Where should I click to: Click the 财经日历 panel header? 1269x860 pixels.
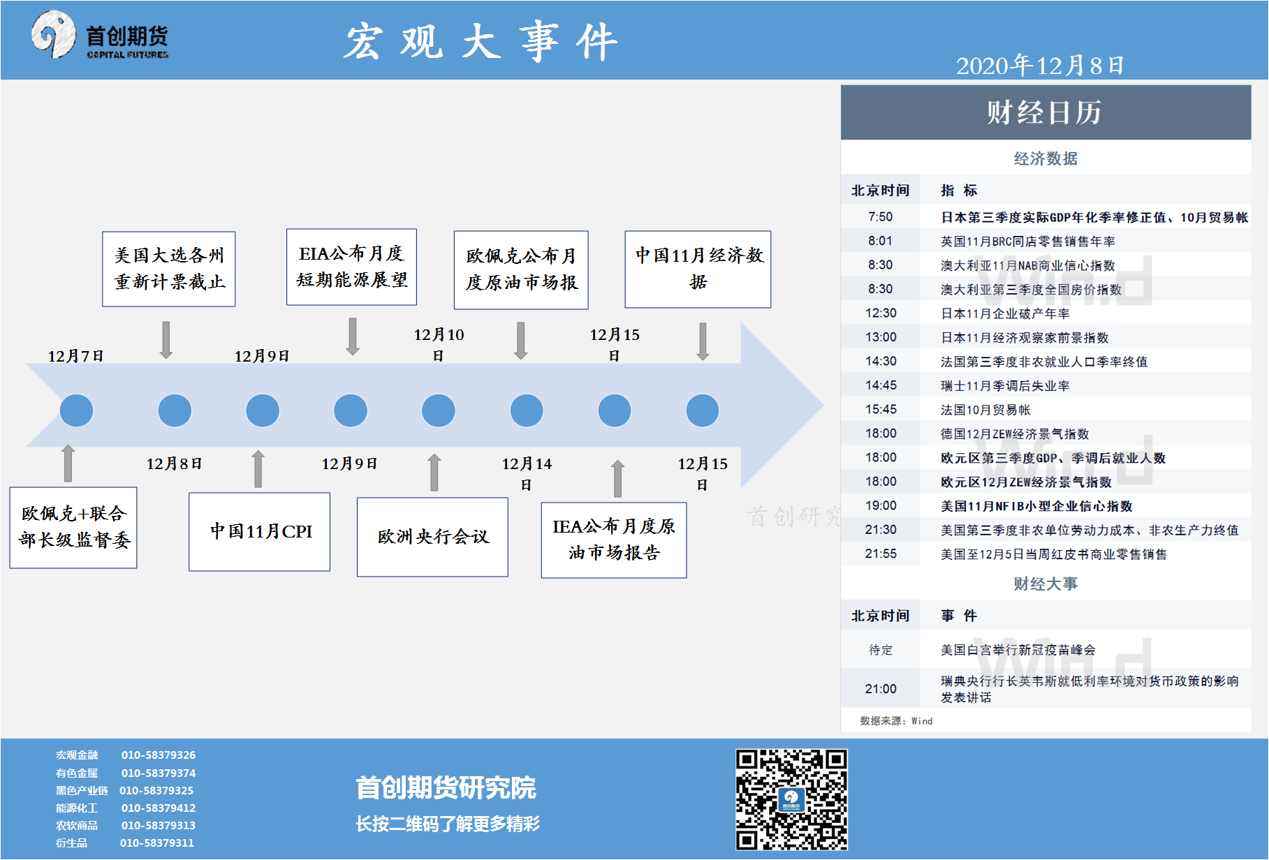tap(1046, 112)
